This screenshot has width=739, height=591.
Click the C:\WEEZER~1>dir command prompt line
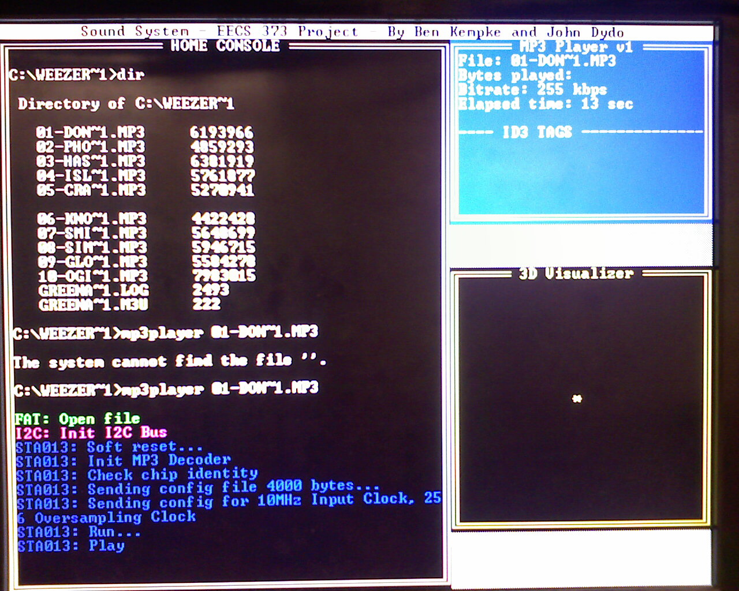pos(76,74)
